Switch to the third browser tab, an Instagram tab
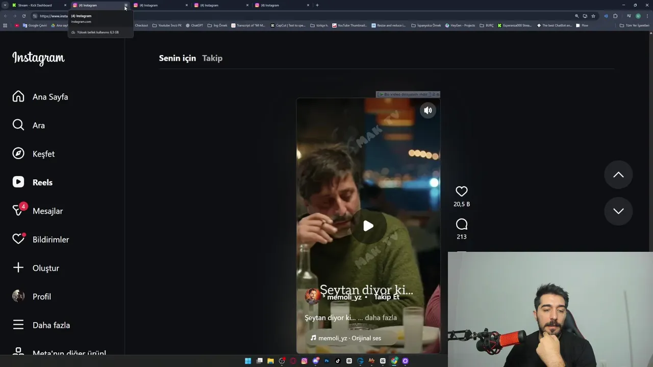653x367 pixels. pos(161,5)
